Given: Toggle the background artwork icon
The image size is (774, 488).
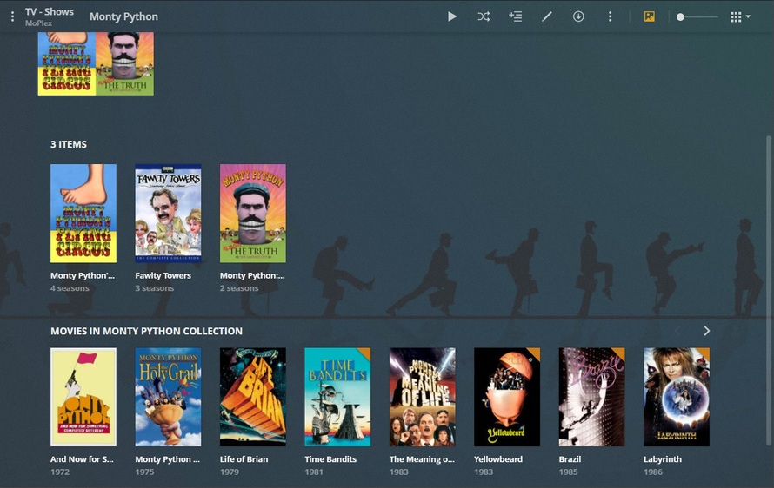Looking at the screenshot, I should pyautogui.click(x=649, y=16).
